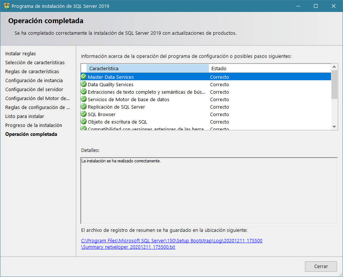Select 'Listo para instalar' in the step list
The height and width of the screenshot is (277, 343).
pyautogui.click(x=24, y=116)
